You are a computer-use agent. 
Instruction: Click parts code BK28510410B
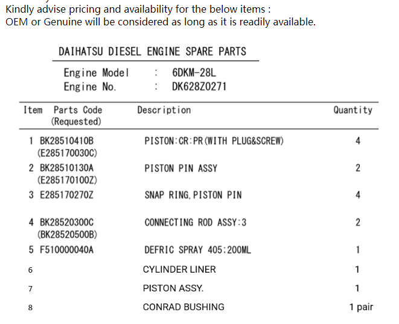point(67,141)
